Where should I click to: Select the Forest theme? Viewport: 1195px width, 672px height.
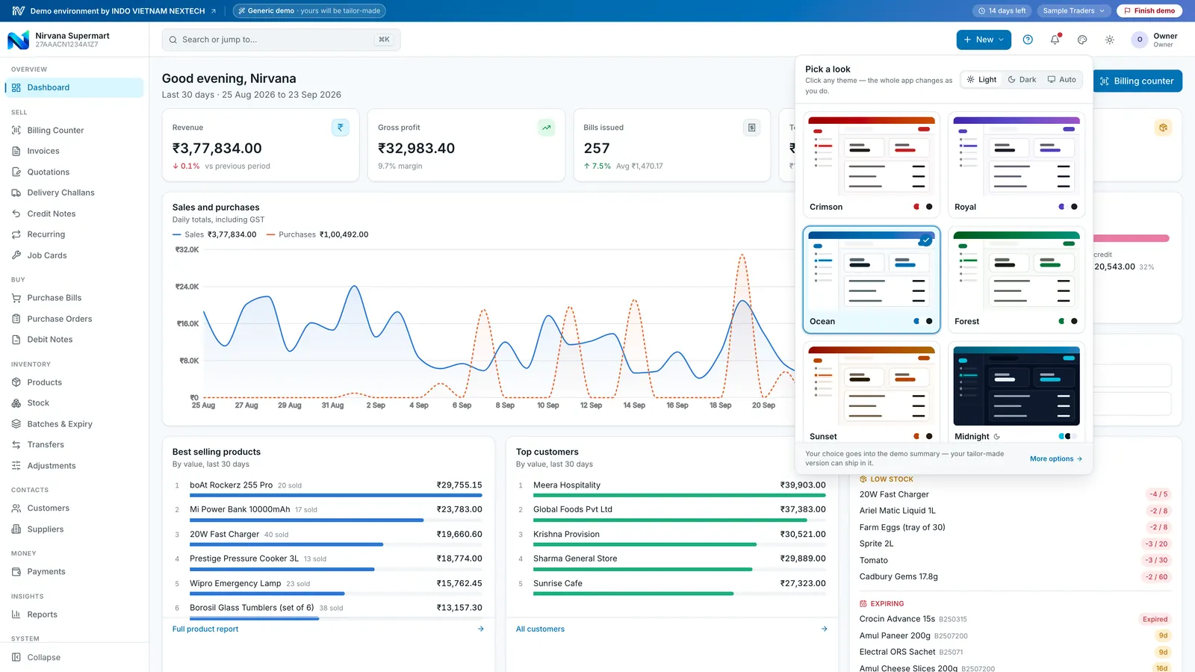pyautogui.click(x=1016, y=280)
